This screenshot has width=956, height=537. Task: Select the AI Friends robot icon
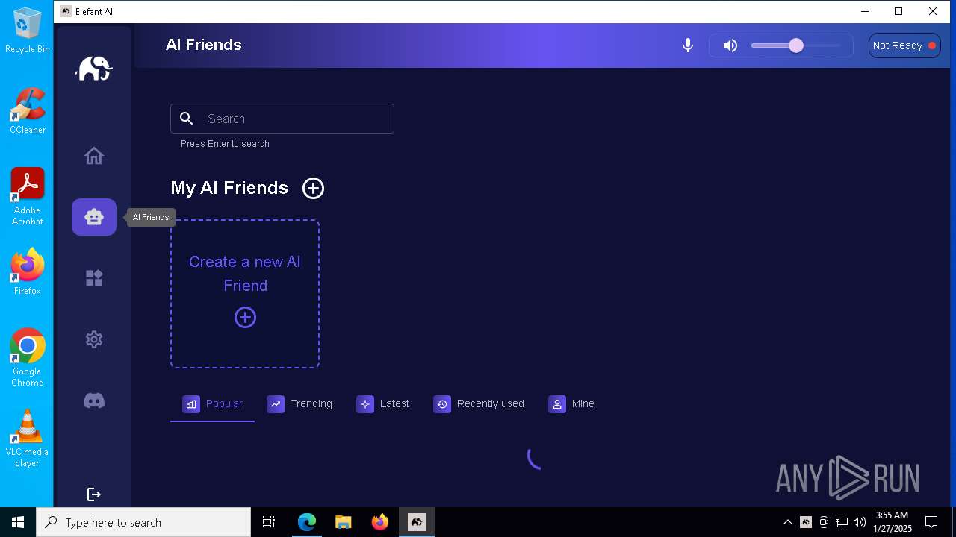(x=94, y=217)
